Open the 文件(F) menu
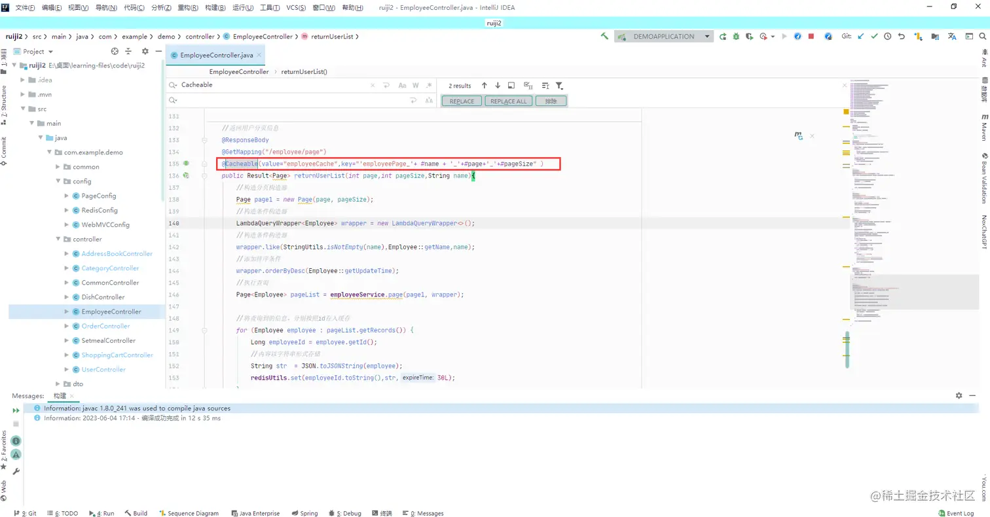This screenshot has width=990, height=517. [x=26, y=7]
